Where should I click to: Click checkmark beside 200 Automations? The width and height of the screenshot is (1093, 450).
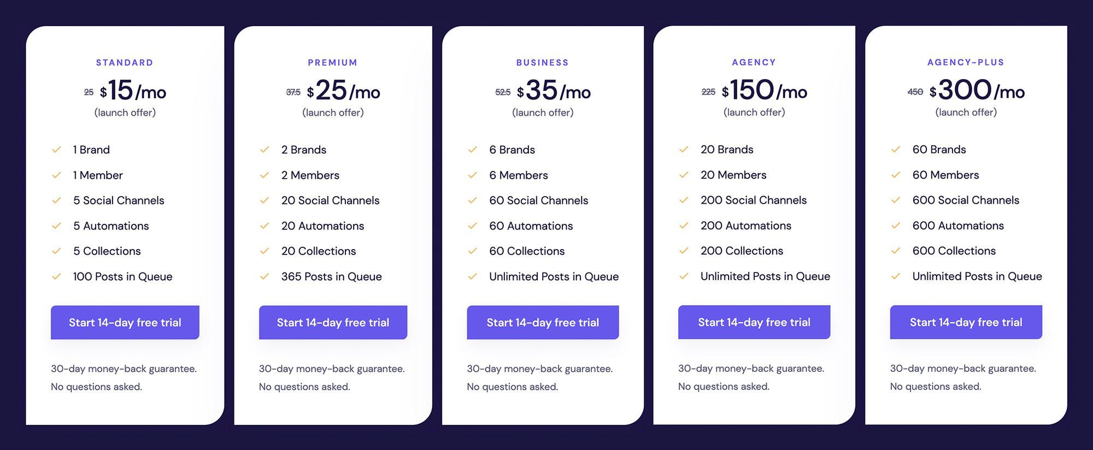click(x=684, y=226)
